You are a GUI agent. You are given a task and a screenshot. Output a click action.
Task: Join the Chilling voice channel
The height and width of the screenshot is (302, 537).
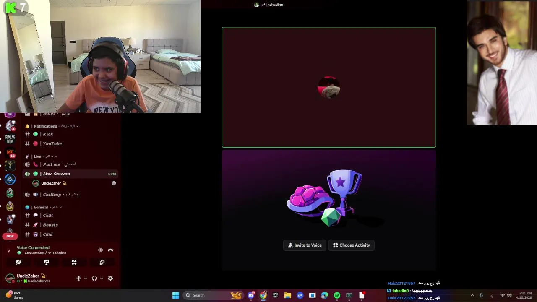coord(71,195)
